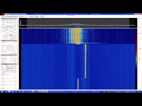Open the Windows Start button

[x=2, y=92]
